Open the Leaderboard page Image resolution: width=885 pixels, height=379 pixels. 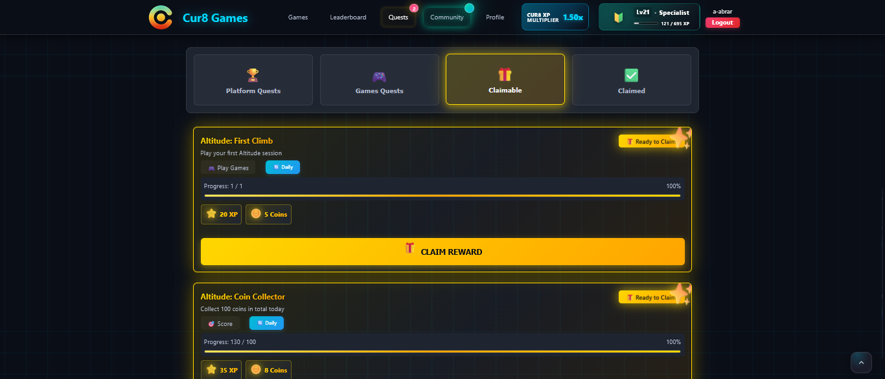pyautogui.click(x=348, y=17)
